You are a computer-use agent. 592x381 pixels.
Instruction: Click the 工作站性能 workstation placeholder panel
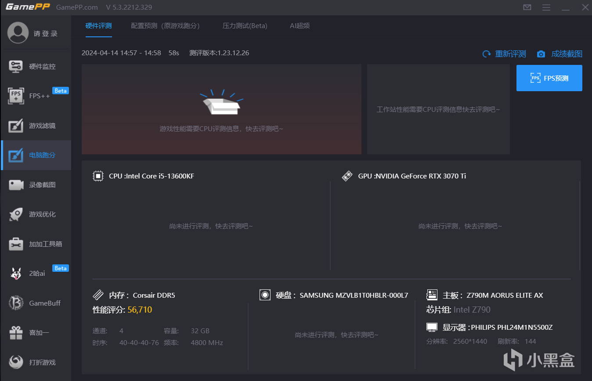coord(438,109)
